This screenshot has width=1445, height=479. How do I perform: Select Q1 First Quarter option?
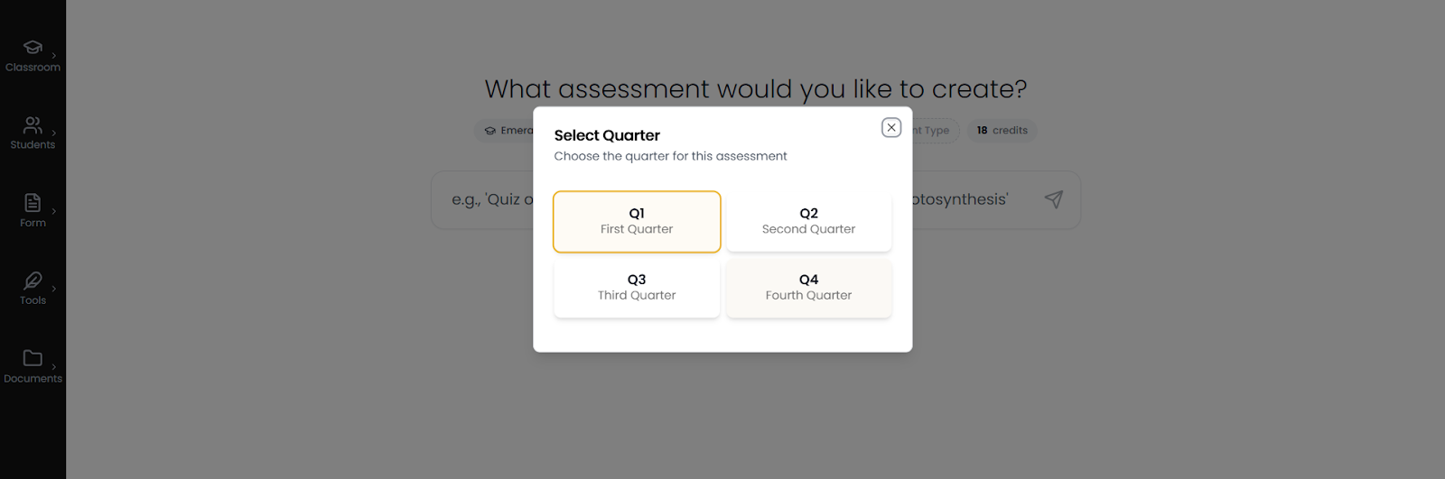click(x=637, y=221)
